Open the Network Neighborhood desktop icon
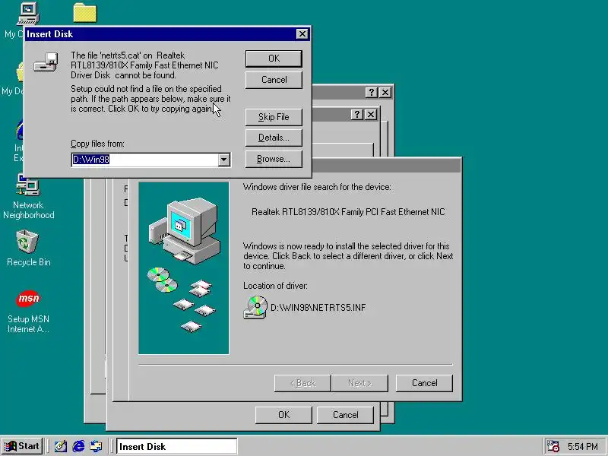Viewport: 608px width, 456px height. 28,197
